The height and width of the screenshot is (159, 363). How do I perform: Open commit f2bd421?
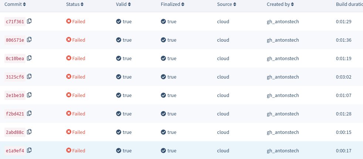pyautogui.click(x=15, y=114)
